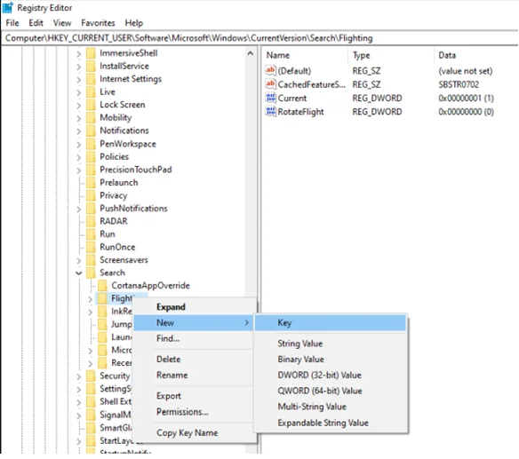
Task: Expand the PrecisionTouchPad key arrow
Action: tap(79, 170)
